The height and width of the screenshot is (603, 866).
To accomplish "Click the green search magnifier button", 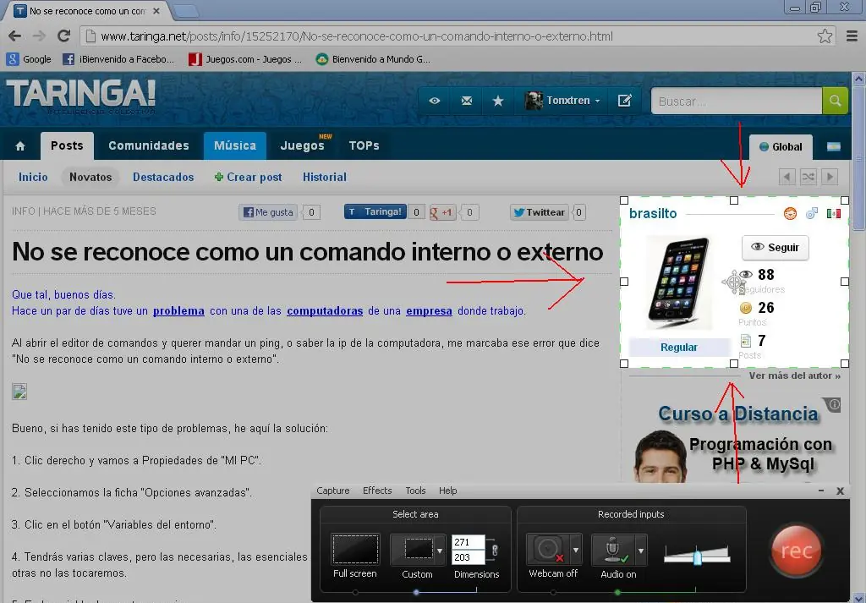I will [835, 101].
